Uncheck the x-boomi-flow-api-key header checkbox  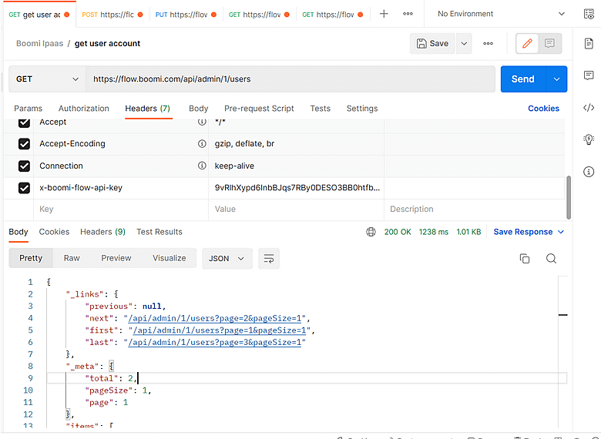[x=24, y=188]
